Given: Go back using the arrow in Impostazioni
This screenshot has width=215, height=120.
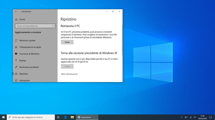Looking at the screenshot, I should tap(16, 12).
